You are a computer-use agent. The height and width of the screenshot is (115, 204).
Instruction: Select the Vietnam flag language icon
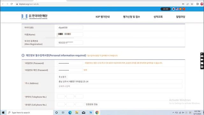(x=180, y=9)
